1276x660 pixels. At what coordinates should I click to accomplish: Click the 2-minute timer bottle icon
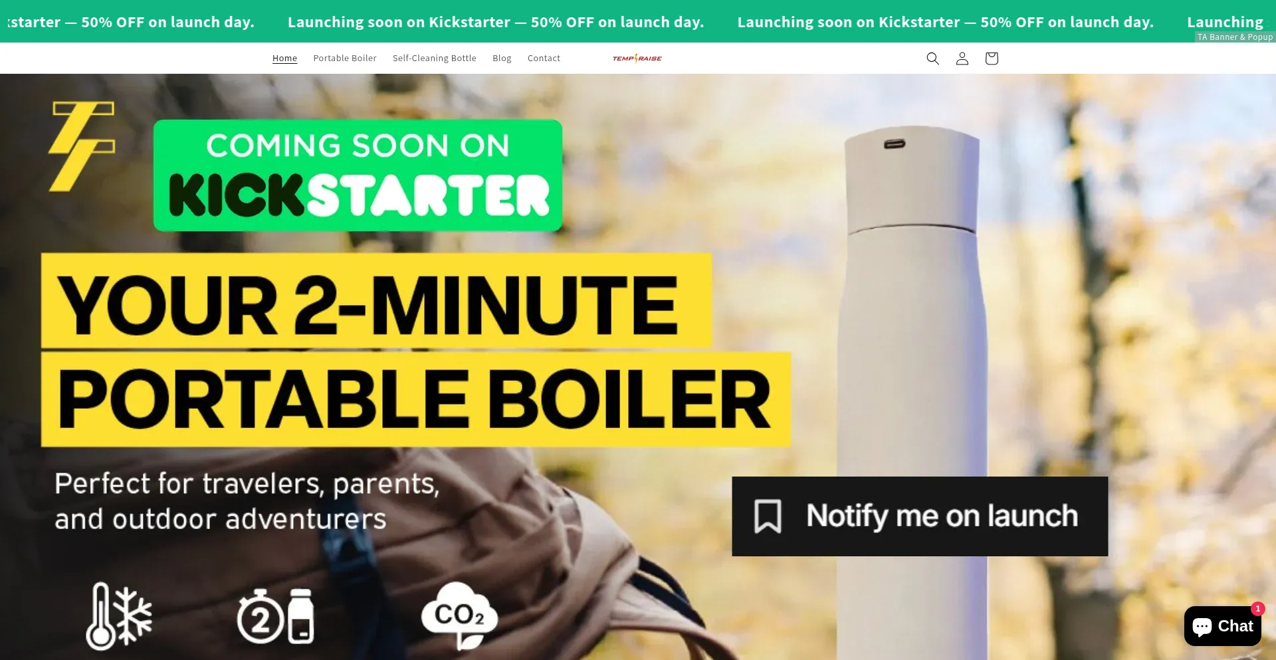point(275,616)
